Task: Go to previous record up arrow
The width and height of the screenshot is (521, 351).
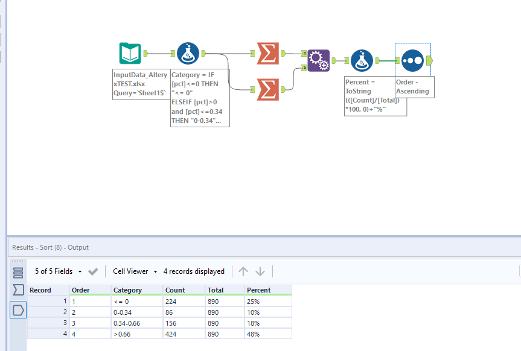Action: click(x=243, y=271)
